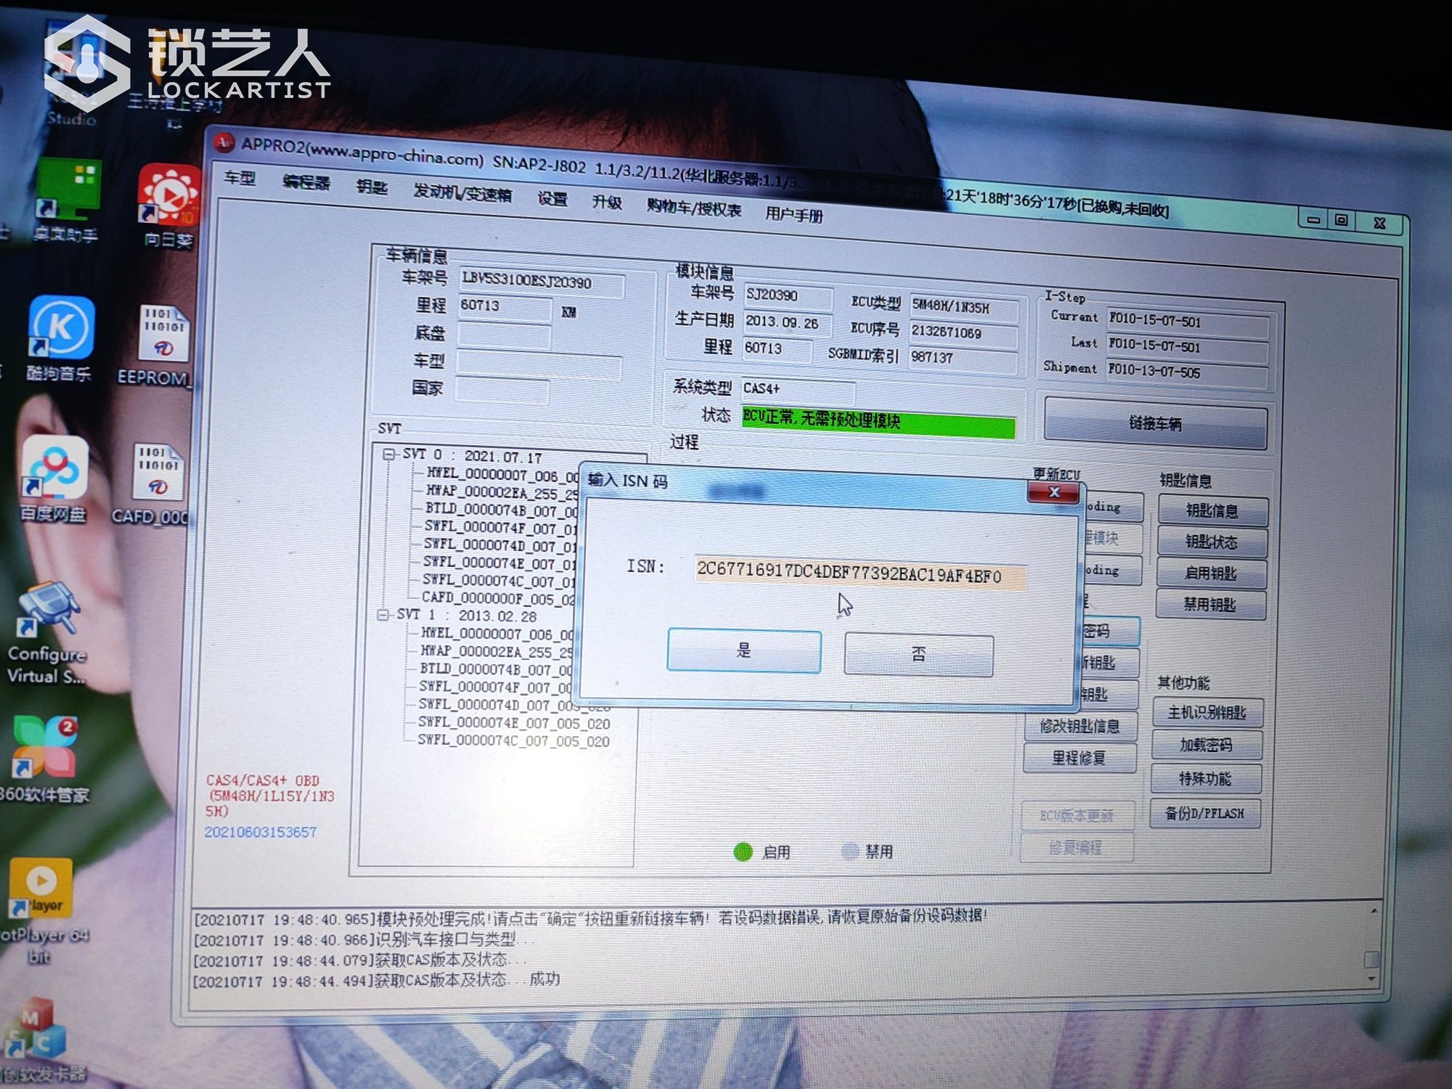
Task: Focus the ISN code input field
Action: 860,573
